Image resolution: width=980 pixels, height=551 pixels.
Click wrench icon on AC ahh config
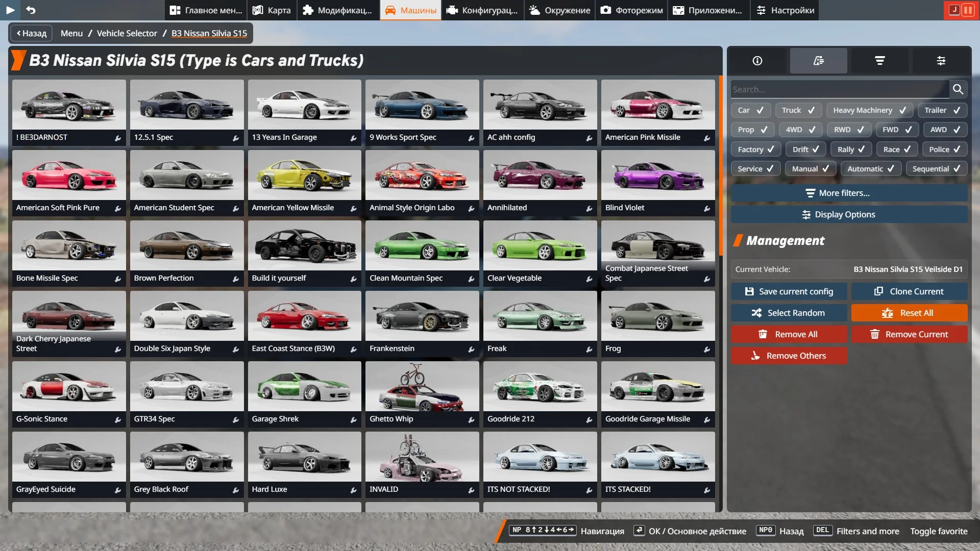pyautogui.click(x=589, y=138)
